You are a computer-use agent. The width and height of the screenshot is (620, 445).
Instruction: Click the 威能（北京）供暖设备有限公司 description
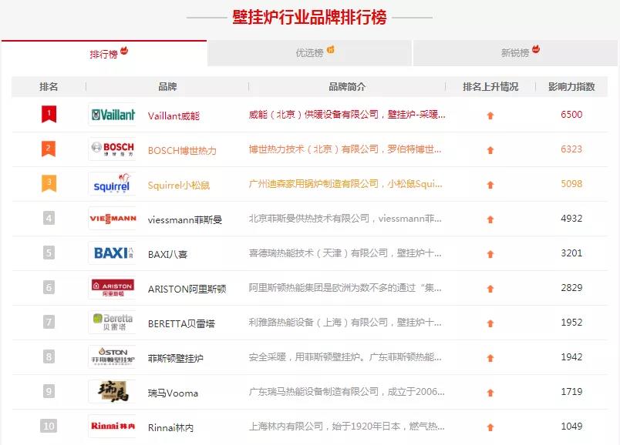point(347,115)
